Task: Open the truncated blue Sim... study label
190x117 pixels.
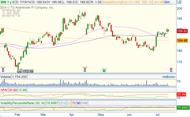Action: tap(168, 2)
